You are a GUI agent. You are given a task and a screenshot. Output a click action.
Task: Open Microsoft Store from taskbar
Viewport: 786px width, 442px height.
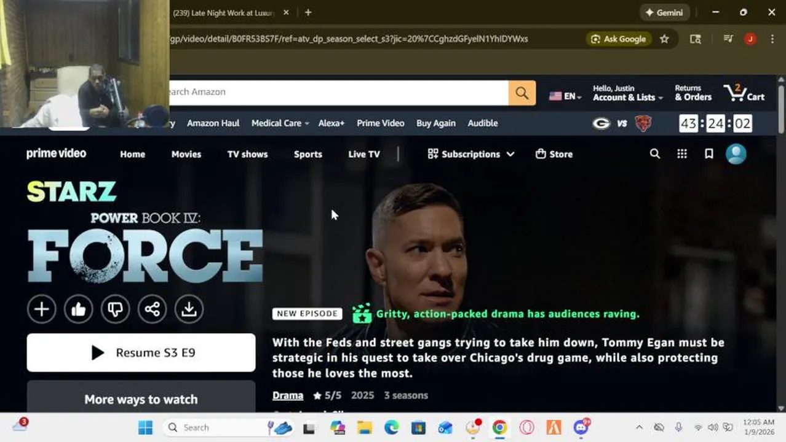click(419, 428)
